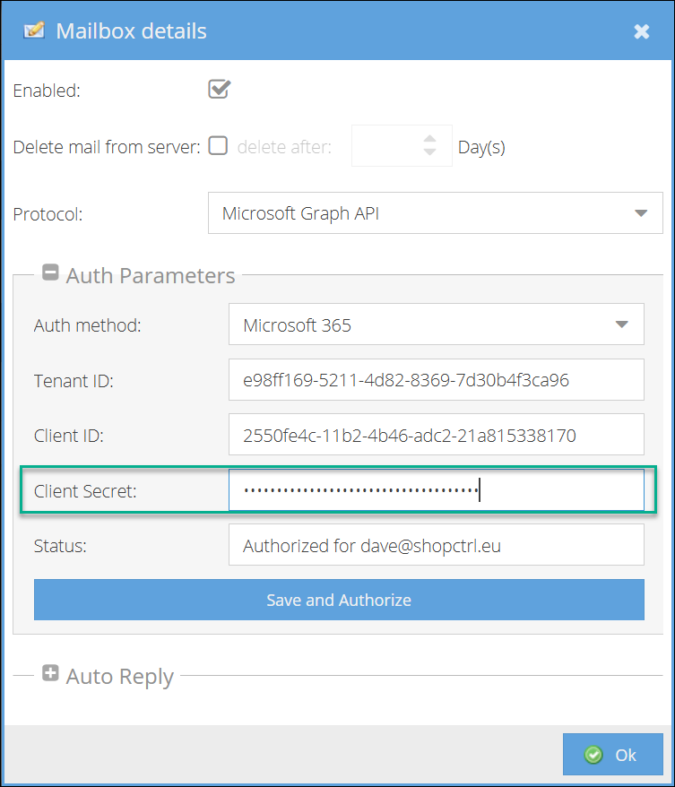Click the 'Auth method:' label

pyautogui.click(x=87, y=325)
